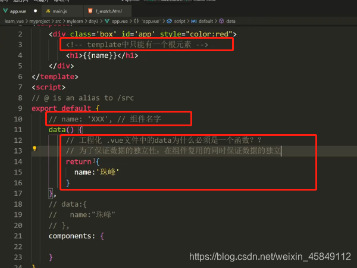This screenshot has height=268, width=357.
Task: Select default symbol in the breadcrumb
Action: [x=206, y=21]
